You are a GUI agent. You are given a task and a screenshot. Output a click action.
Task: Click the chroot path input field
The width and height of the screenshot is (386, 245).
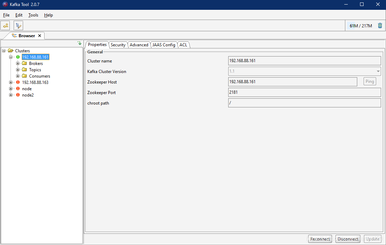click(x=305, y=103)
